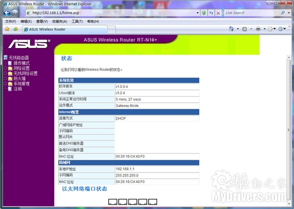Viewport: 294px width, 209px height.
Task: Open the Home icon dropdown arrow
Action: tap(238, 29)
